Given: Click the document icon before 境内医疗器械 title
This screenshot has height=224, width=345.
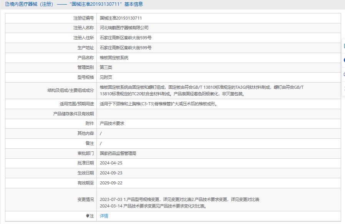Looking at the screenshot, I should (7, 4).
